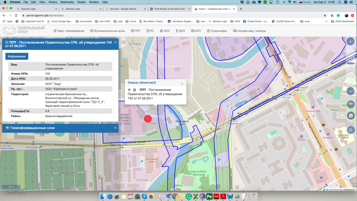Close the Геоинформационные слои panel
Screen dimensions: 357x201
coord(115,128)
